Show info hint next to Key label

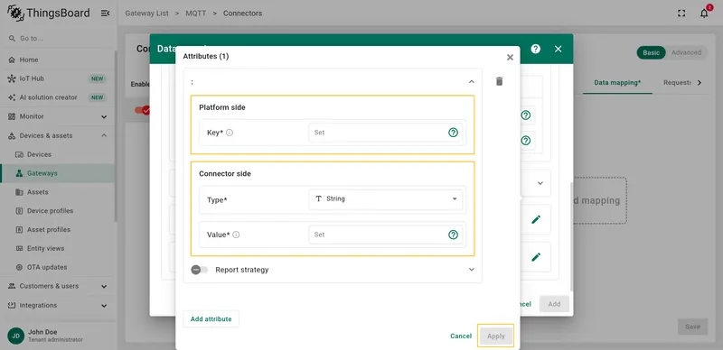[230, 133]
